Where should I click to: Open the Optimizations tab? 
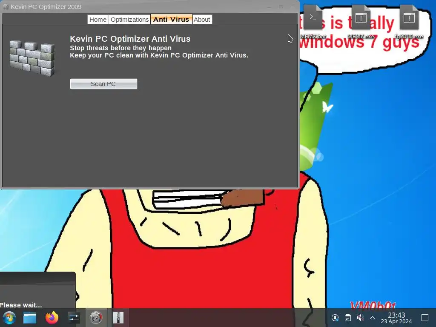coord(129,20)
